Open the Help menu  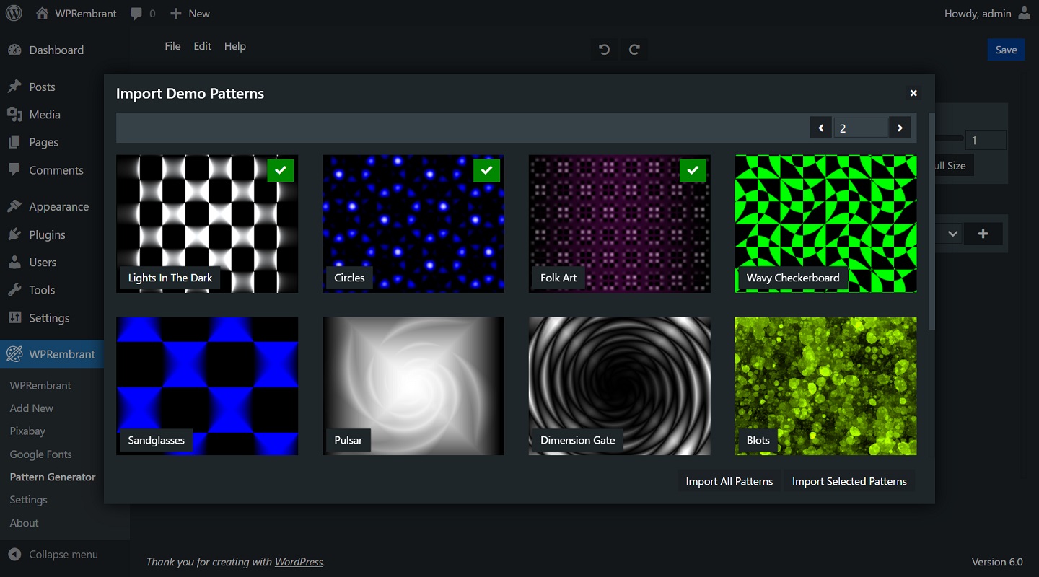(x=235, y=45)
